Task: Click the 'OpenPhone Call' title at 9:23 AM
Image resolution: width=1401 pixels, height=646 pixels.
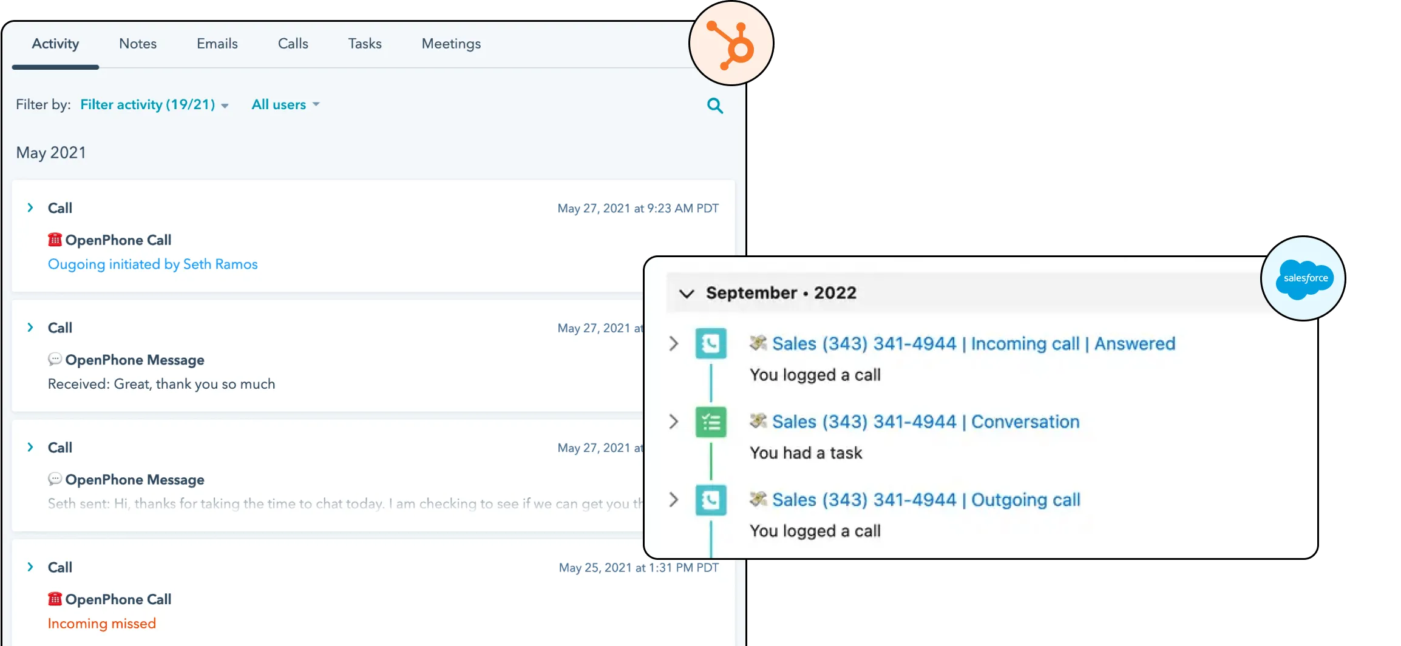Action: (118, 240)
